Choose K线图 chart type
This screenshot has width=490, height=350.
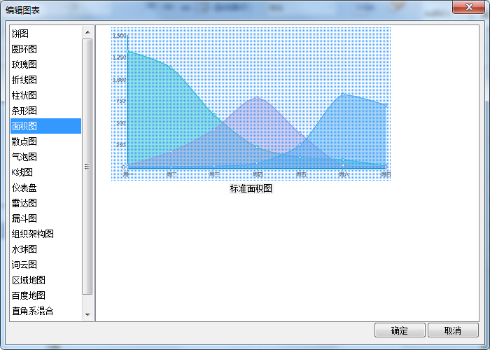coord(22,172)
